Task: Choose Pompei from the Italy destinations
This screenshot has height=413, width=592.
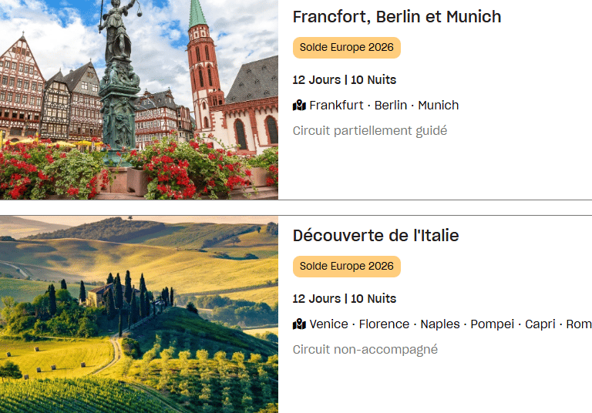Action: coord(492,324)
